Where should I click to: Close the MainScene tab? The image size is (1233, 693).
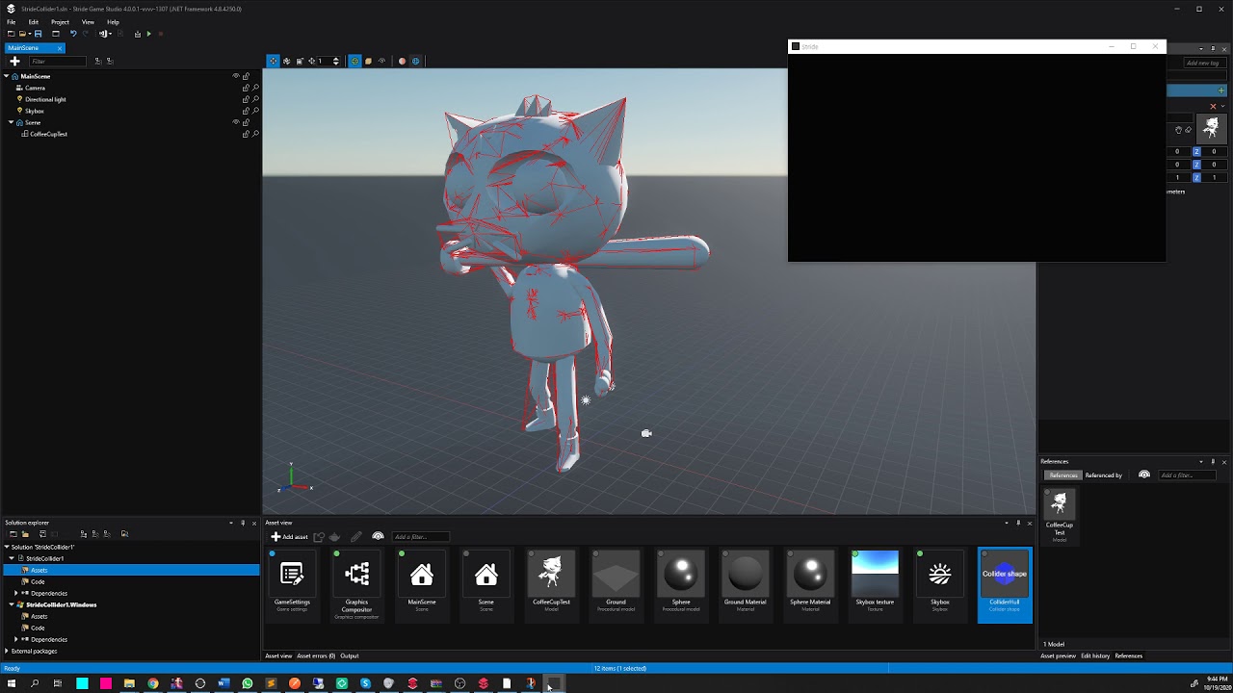(x=59, y=48)
